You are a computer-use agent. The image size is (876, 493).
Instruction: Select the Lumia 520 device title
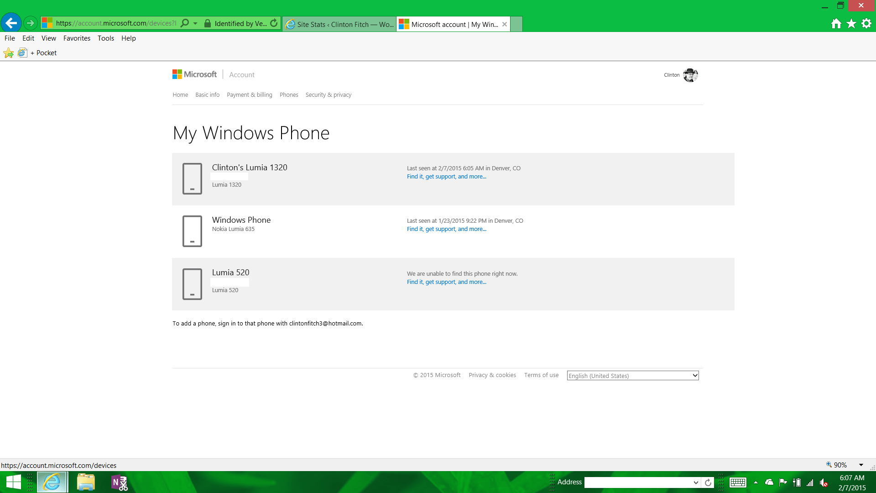[x=230, y=273]
